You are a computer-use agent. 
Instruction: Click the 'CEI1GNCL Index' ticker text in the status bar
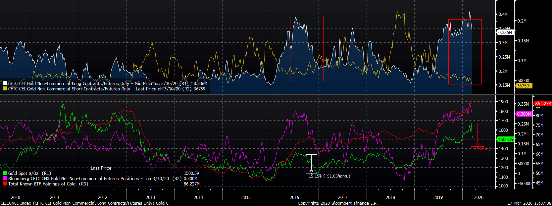pyautogui.click(x=16, y=203)
